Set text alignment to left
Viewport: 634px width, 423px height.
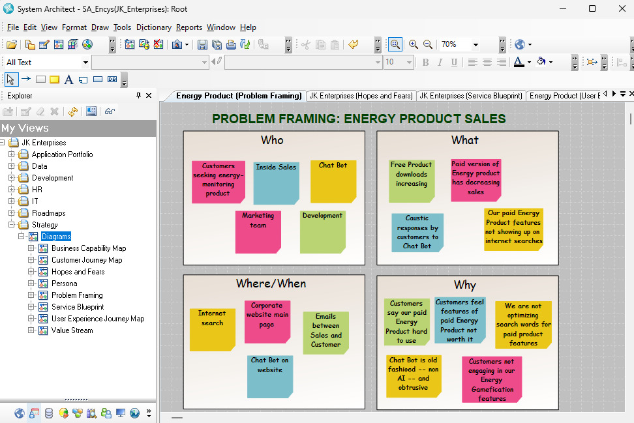tap(472, 62)
